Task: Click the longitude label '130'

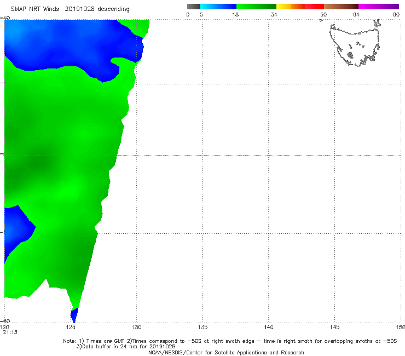Action: point(136,328)
